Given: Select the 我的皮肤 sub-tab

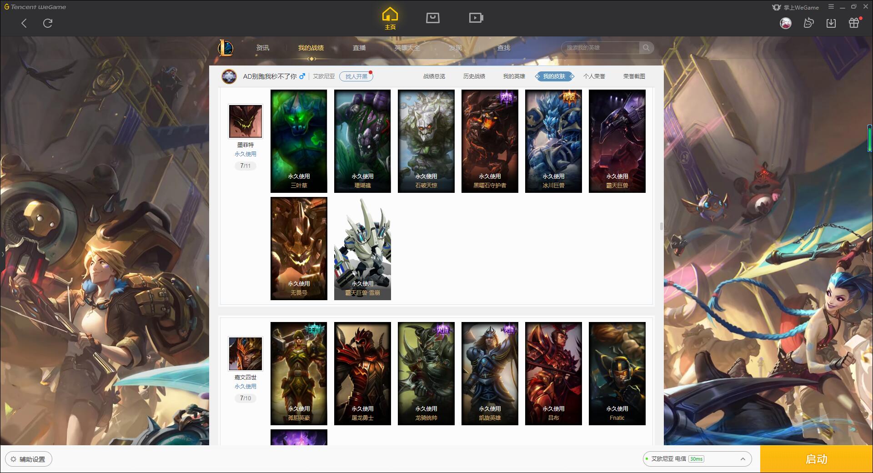Looking at the screenshot, I should click(x=554, y=76).
